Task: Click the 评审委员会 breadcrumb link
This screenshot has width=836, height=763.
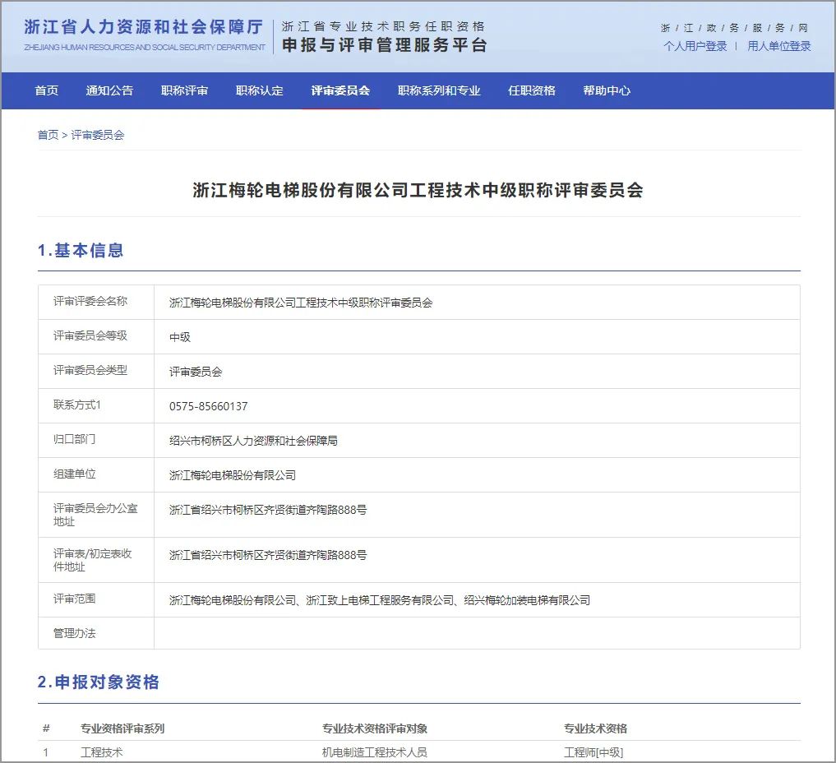Action: (98, 135)
